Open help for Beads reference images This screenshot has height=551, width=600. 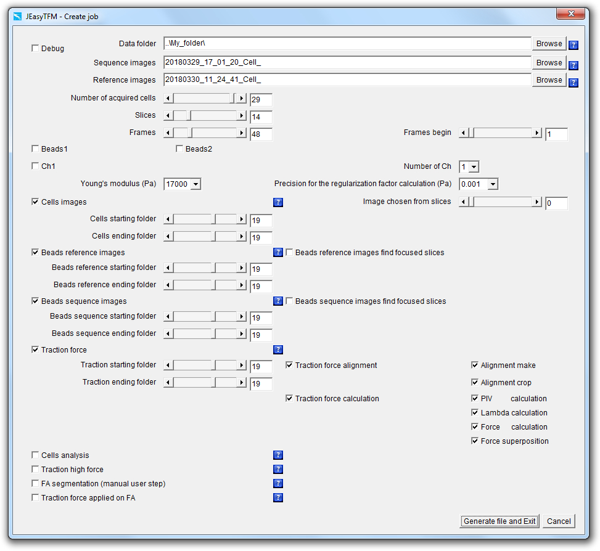pos(278,252)
